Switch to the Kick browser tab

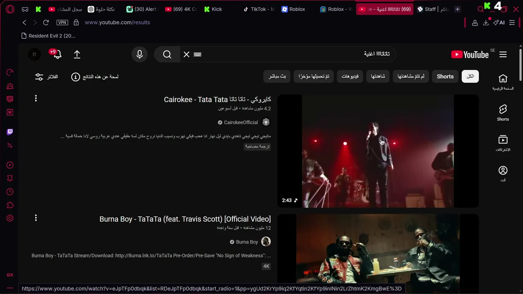pyautogui.click(x=213, y=9)
